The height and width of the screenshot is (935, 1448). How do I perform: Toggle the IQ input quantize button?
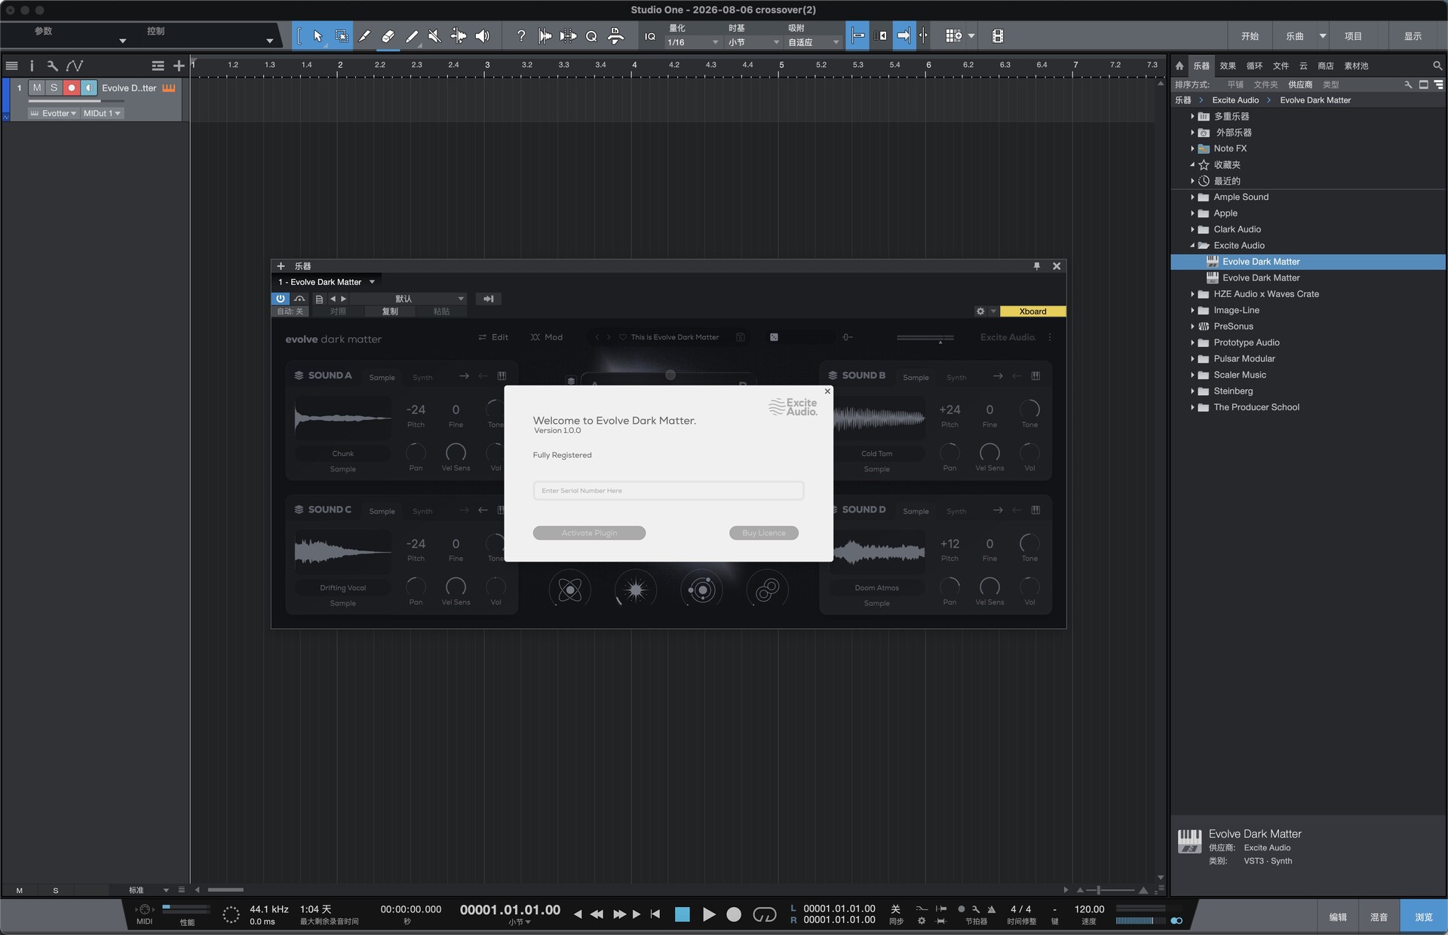tap(650, 36)
